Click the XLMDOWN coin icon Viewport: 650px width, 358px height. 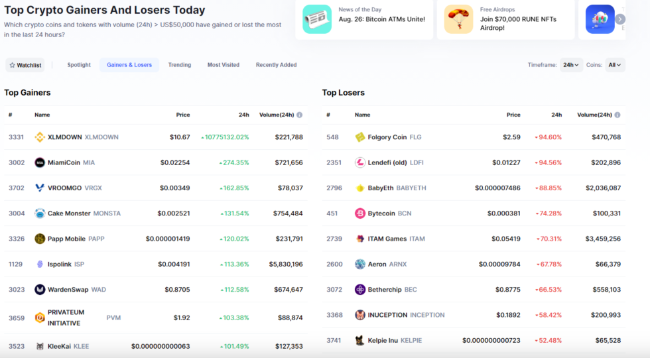point(40,137)
